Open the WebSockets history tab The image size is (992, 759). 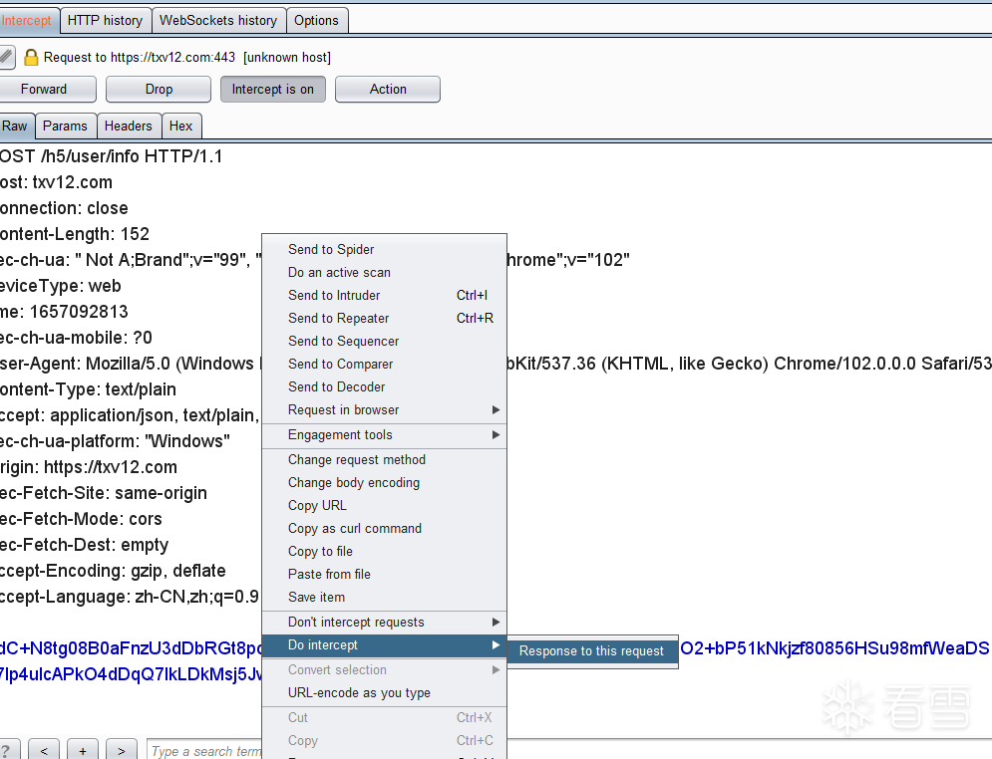(x=218, y=20)
